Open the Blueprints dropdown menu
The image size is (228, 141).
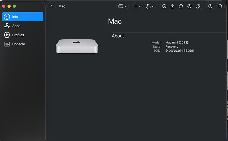point(150,6)
